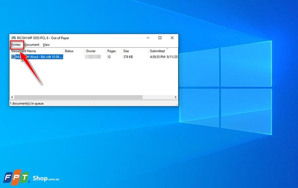Sort queue by Pages column
Image resolution: width=298 pixels, height=188 pixels.
(111, 51)
